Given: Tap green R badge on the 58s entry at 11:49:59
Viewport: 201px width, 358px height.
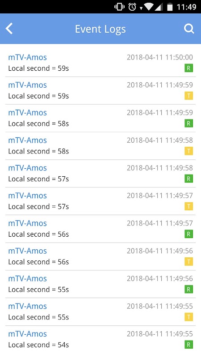Looking at the screenshot, I should [188, 124].
